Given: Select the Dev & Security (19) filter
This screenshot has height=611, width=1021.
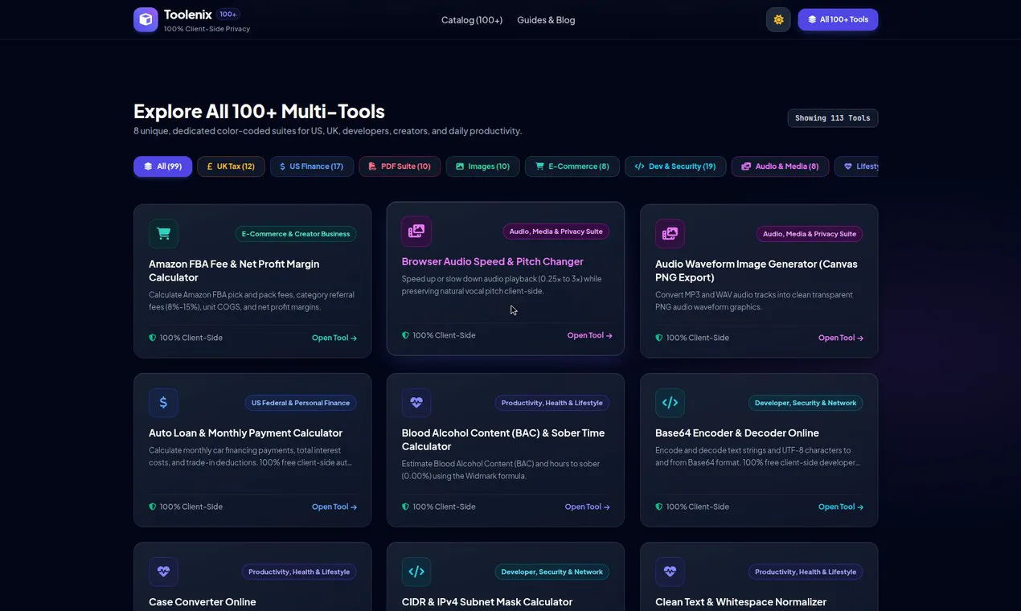Looking at the screenshot, I should [x=675, y=166].
